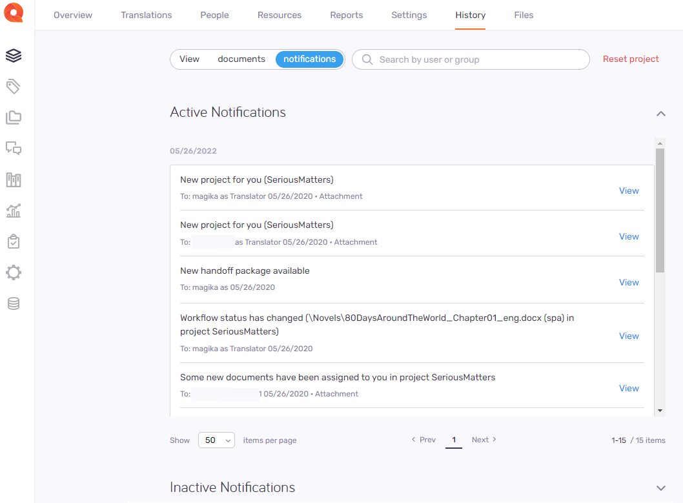Image resolution: width=683 pixels, height=503 pixels.
Task: Click the tags icon in sidebar
Action: click(14, 87)
